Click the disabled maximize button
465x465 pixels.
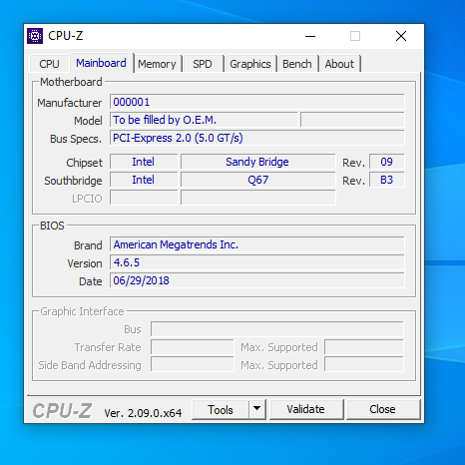tap(355, 36)
